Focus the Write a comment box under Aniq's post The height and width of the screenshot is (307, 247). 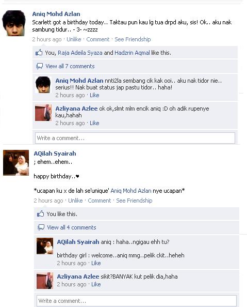click(135, 138)
